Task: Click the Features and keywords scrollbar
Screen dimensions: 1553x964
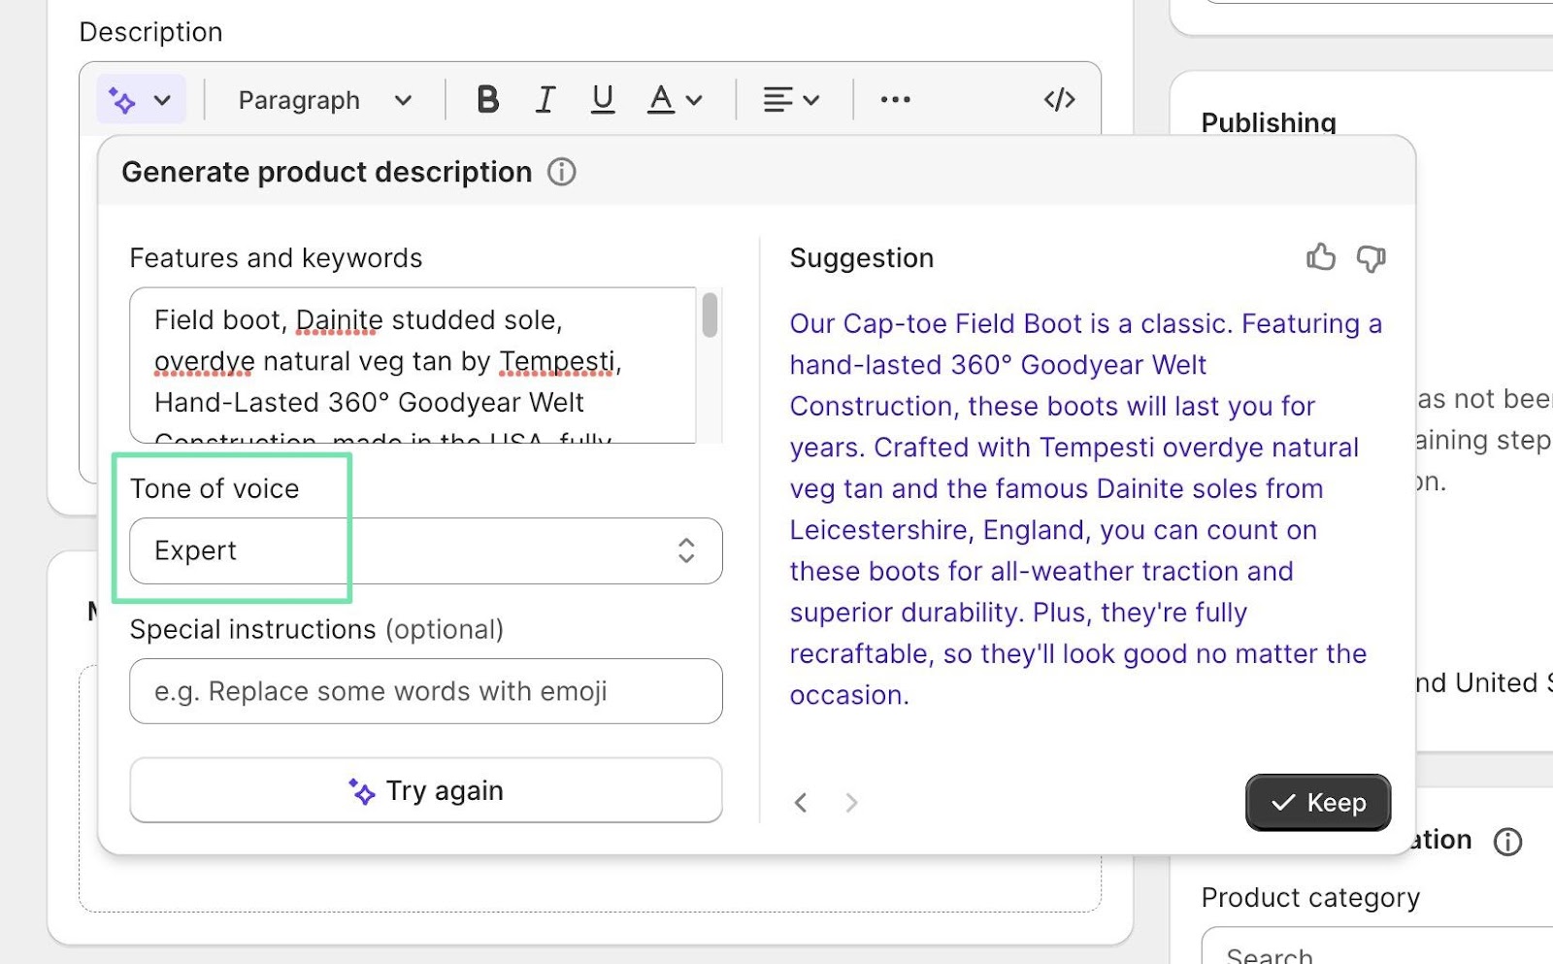Action: (x=710, y=316)
